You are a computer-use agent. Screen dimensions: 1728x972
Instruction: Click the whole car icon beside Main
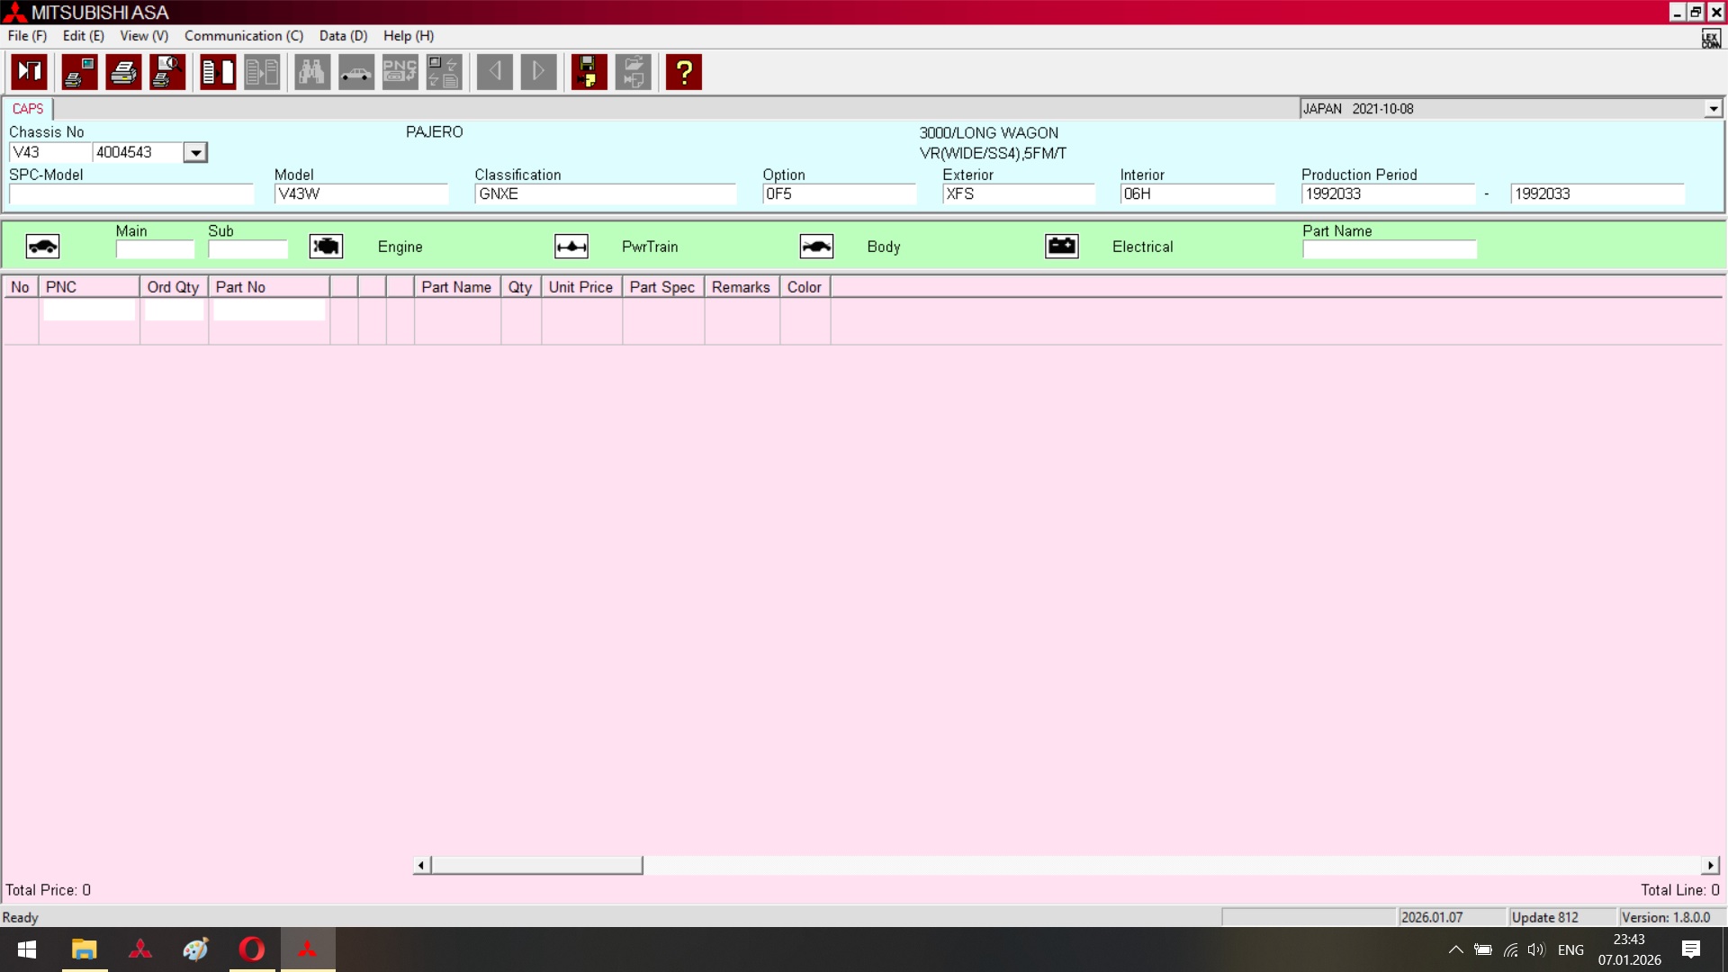(x=42, y=247)
